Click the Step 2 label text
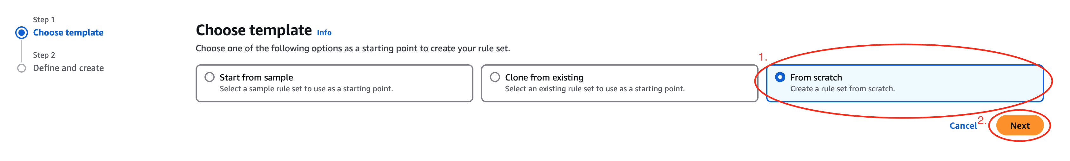 coord(43,55)
